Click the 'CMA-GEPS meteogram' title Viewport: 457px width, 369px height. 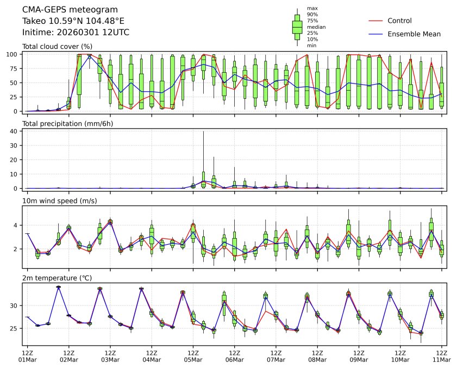(66, 10)
